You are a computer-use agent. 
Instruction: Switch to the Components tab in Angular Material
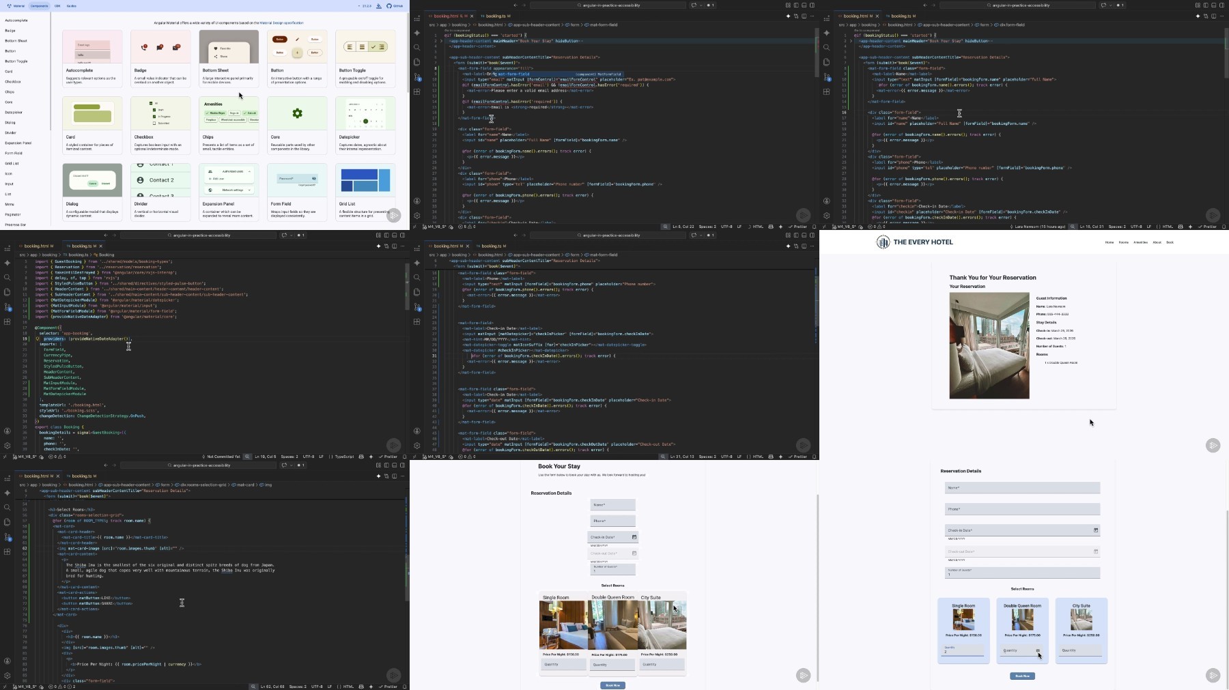[40, 5]
